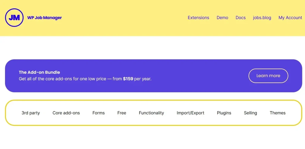The height and width of the screenshot is (149, 305).
Task: Choose the Functionality category filter
Action: [x=151, y=113]
